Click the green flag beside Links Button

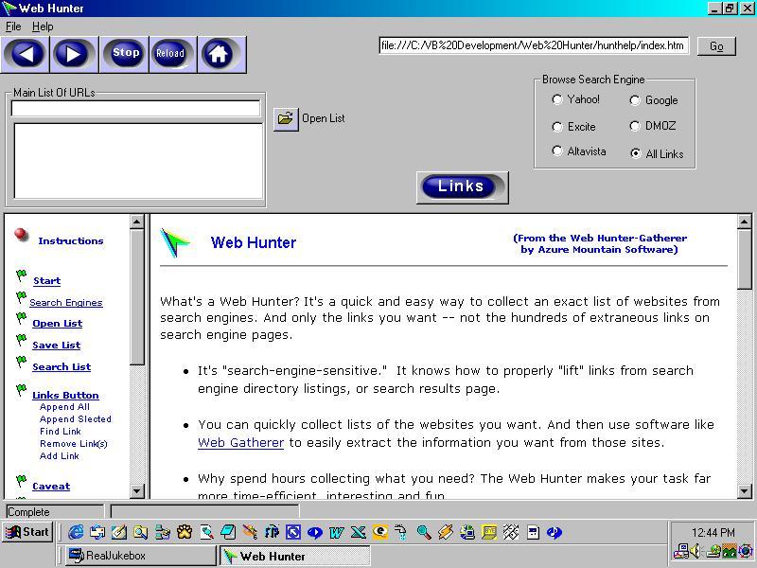click(21, 390)
